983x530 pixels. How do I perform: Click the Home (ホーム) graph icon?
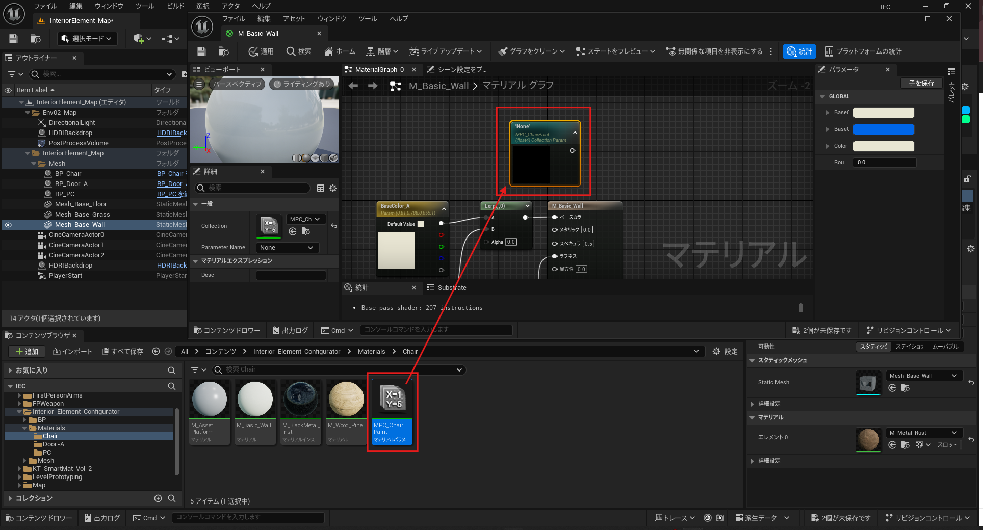pos(340,51)
